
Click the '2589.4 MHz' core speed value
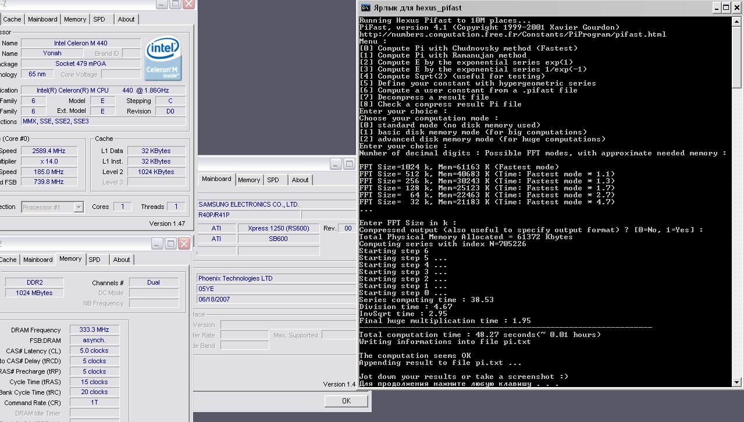pos(49,151)
